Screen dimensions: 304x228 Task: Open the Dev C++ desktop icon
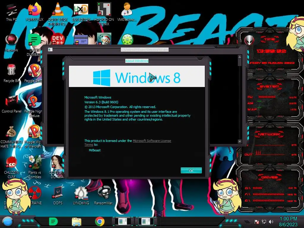[x=58, y=39]
